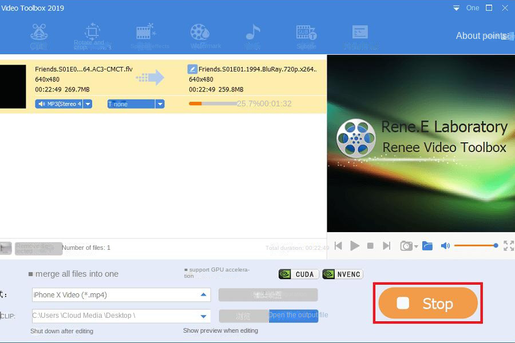Click the grey browse button beside output path

tap(244, 316)
